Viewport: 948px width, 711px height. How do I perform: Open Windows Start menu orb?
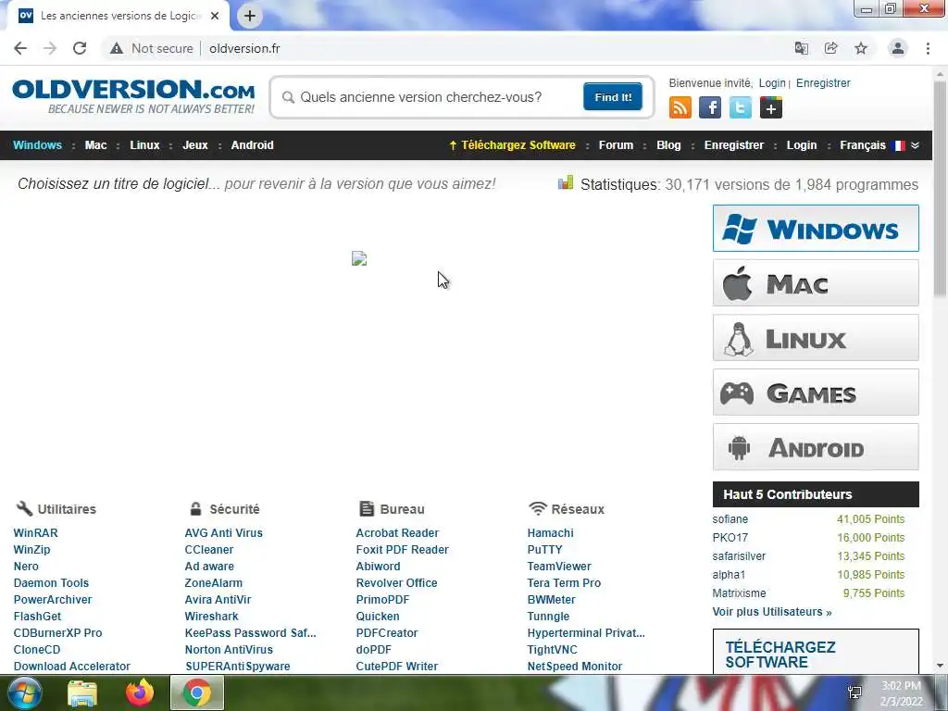tap(25, 692)
